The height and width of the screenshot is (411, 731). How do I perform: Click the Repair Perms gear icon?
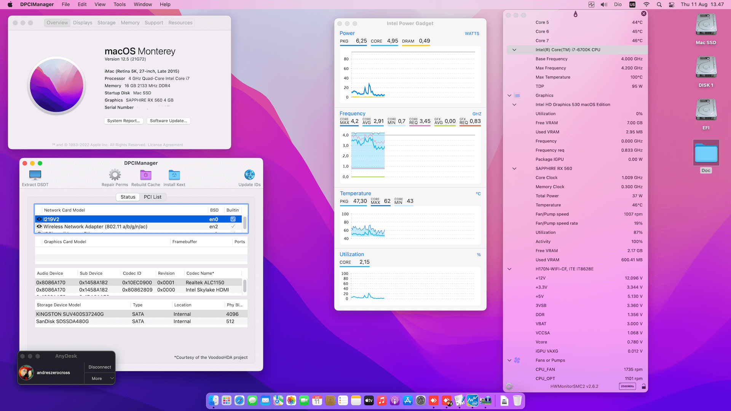pyautogui.click(x=115, y=175)
